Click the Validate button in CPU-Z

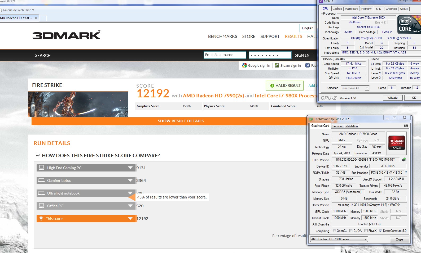tap(392, 98)
